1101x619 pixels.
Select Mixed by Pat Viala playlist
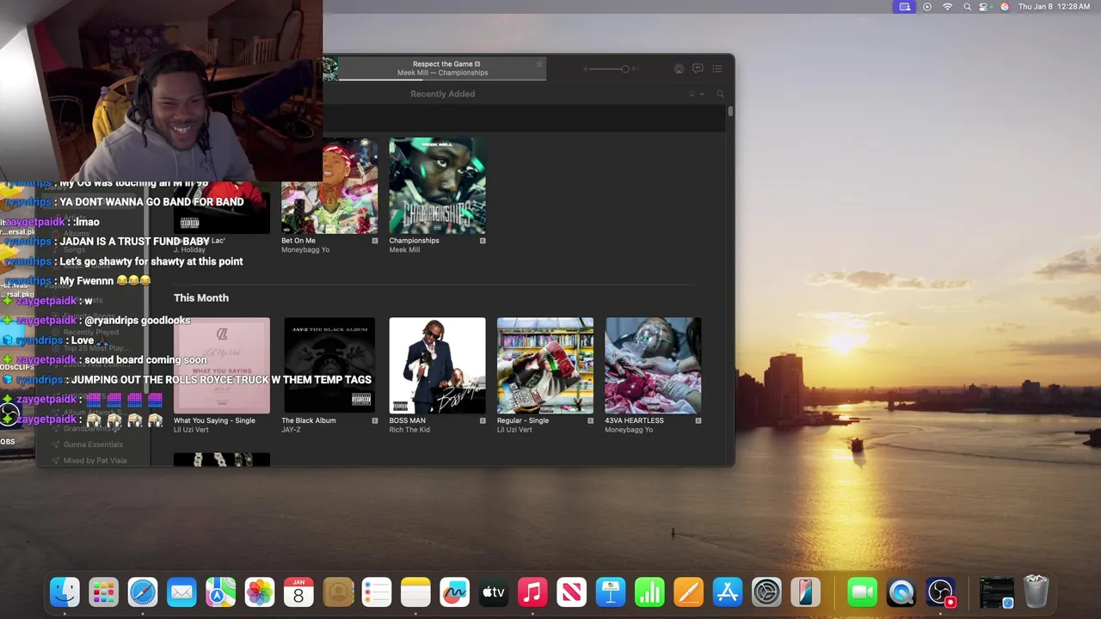tap(95, 460)
